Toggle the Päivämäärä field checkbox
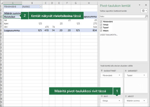 (x=101, y=22)
